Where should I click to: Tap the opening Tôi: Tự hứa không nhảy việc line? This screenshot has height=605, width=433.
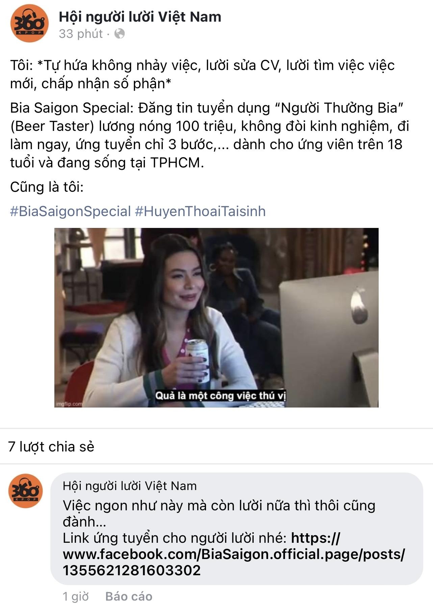(x=202, y=74)
